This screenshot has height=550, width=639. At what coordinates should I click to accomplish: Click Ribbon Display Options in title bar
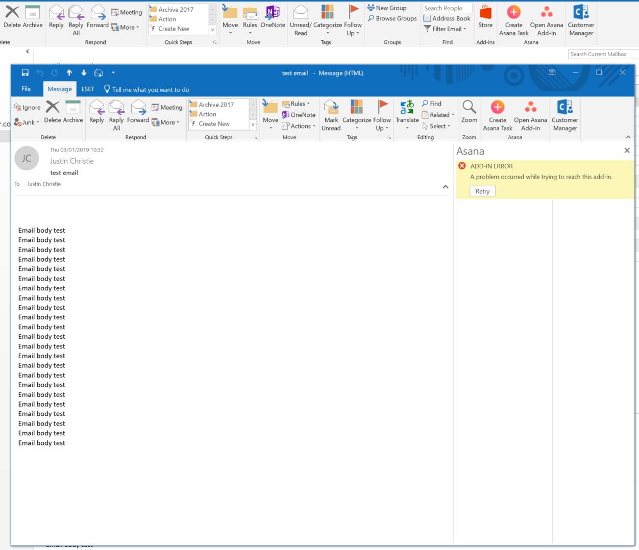point(552,72)
